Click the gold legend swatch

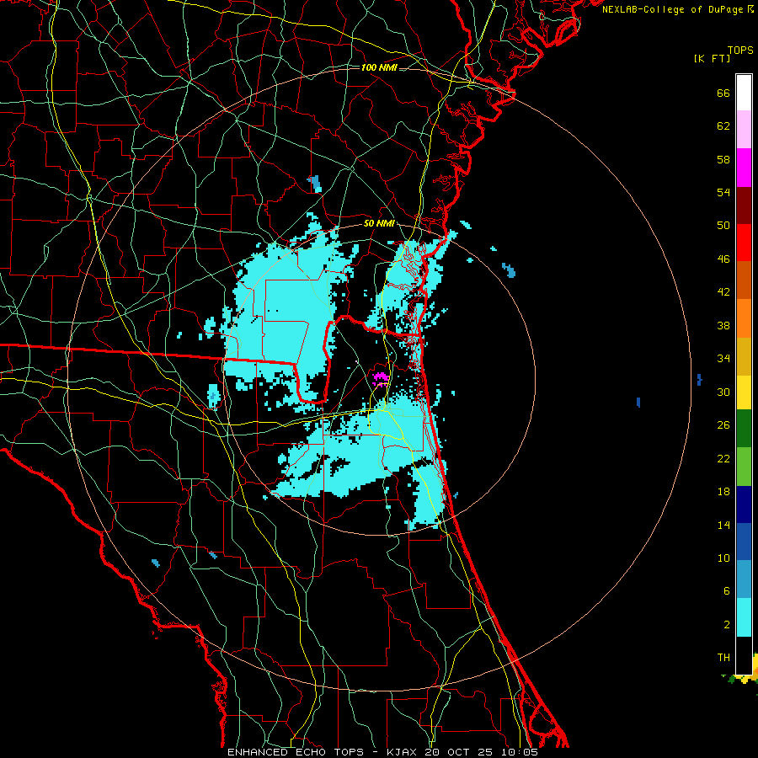[744, 356]
